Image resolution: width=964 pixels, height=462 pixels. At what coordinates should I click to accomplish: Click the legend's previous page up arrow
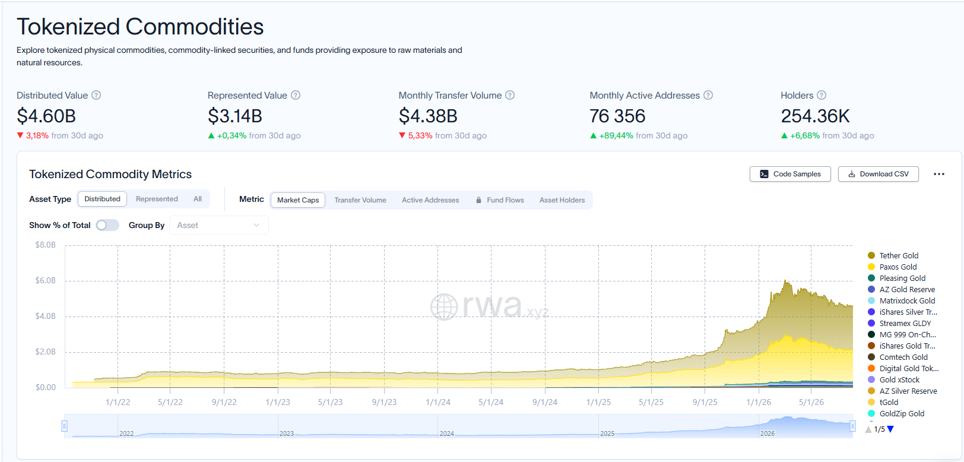coord(869,429)
